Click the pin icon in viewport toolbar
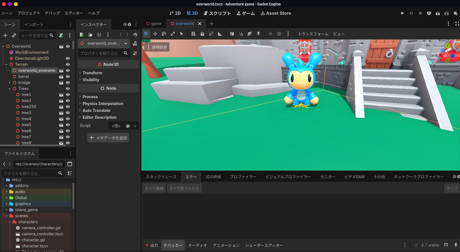Viewport: 460px width, 252px height. click(258, 34)
